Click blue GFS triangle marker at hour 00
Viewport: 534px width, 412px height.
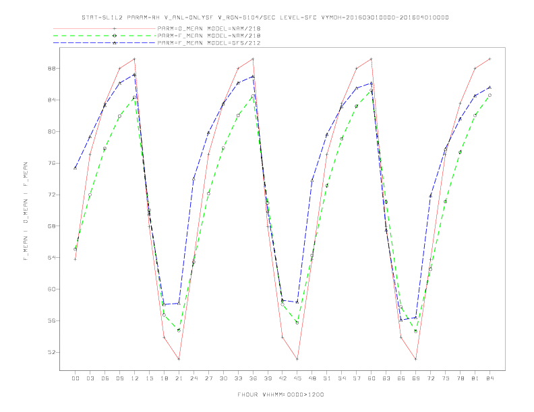tap(76, 168)
